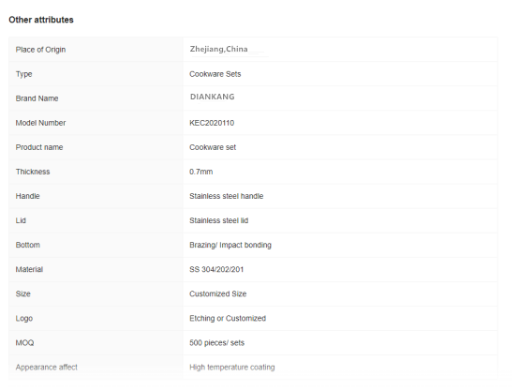This screenshot has width=519, height=391.
Task: Click the Etching or Customized logo value
Action: 228,319
